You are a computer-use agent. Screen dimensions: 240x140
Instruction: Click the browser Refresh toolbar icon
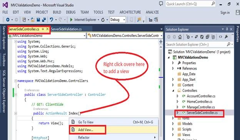[x=103, y=20]
